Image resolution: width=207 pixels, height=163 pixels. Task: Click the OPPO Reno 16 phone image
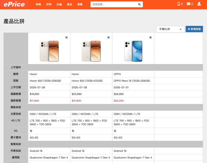tap(133, 51)
